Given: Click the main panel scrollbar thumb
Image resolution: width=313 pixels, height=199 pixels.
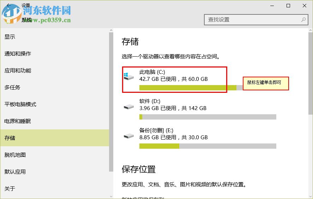Looking at the screenshot, I should [311, 73].
